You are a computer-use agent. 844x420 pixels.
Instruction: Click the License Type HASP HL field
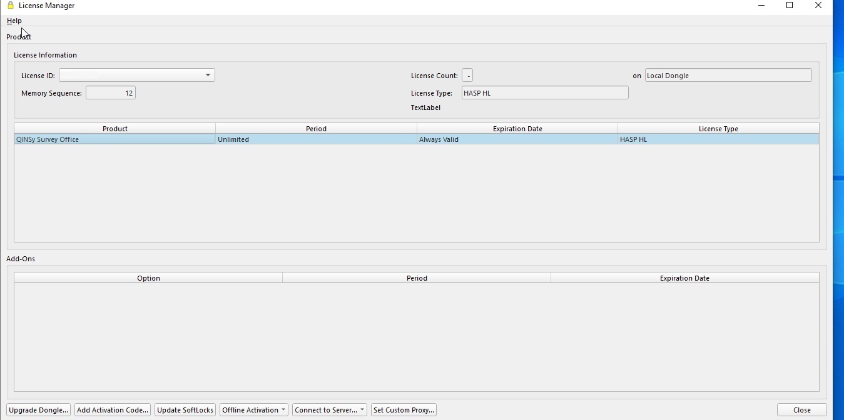click(544, 93)
